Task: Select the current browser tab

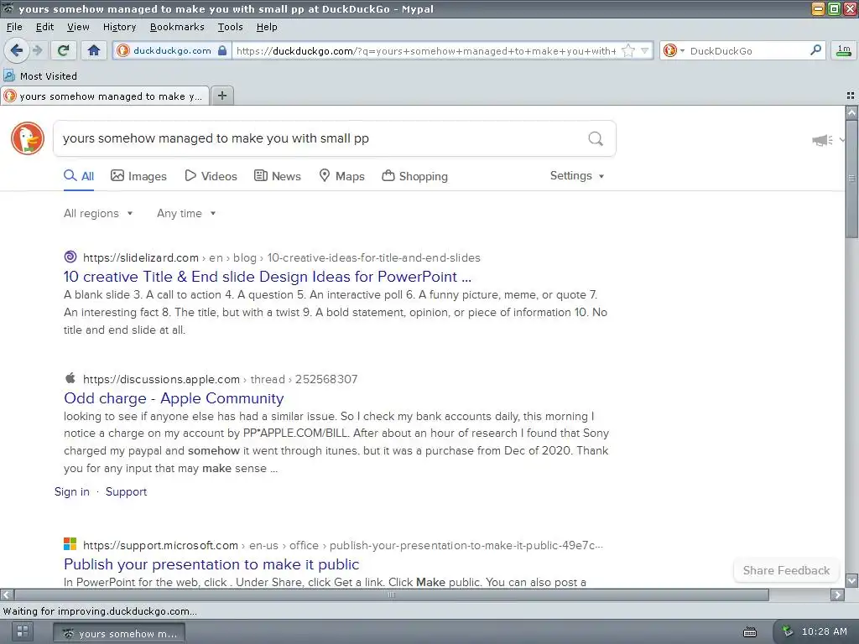Action: pyautogui.click(x=105, y=96)
